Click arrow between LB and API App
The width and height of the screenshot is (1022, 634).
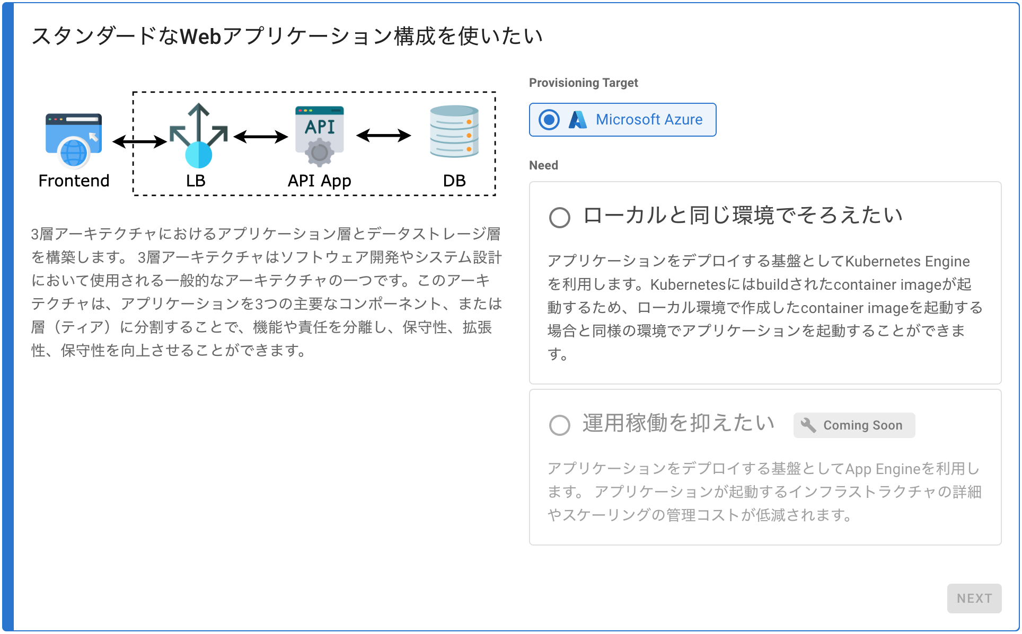pos(261,137)
